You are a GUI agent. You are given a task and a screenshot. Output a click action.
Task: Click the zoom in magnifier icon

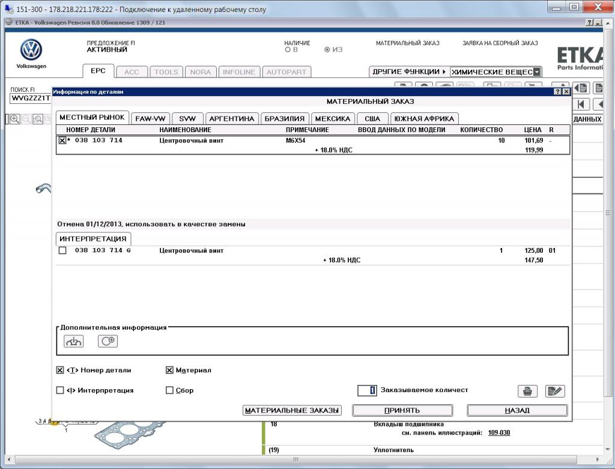point(15,119)
